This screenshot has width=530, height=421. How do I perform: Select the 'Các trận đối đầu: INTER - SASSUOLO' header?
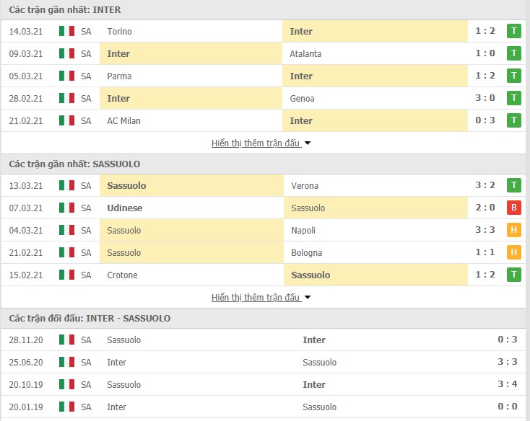[90, 319]
